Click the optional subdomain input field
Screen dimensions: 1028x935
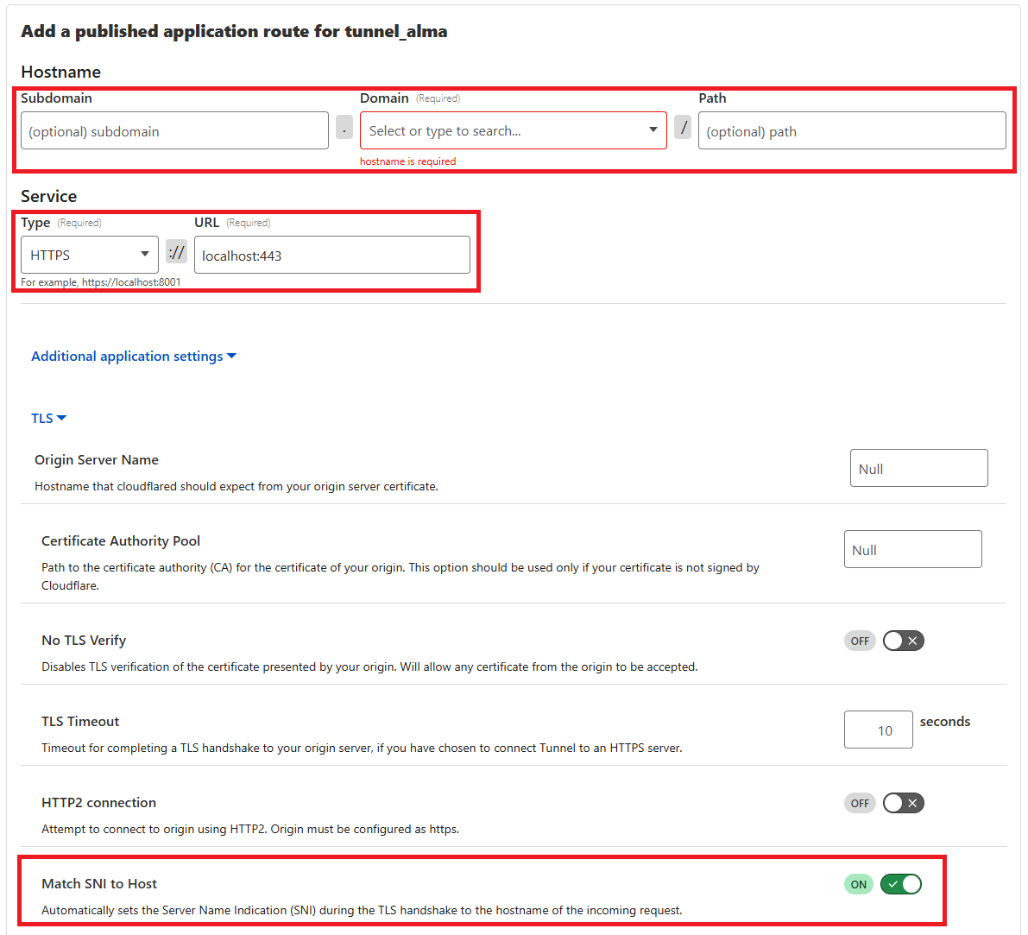pos(174,130)
